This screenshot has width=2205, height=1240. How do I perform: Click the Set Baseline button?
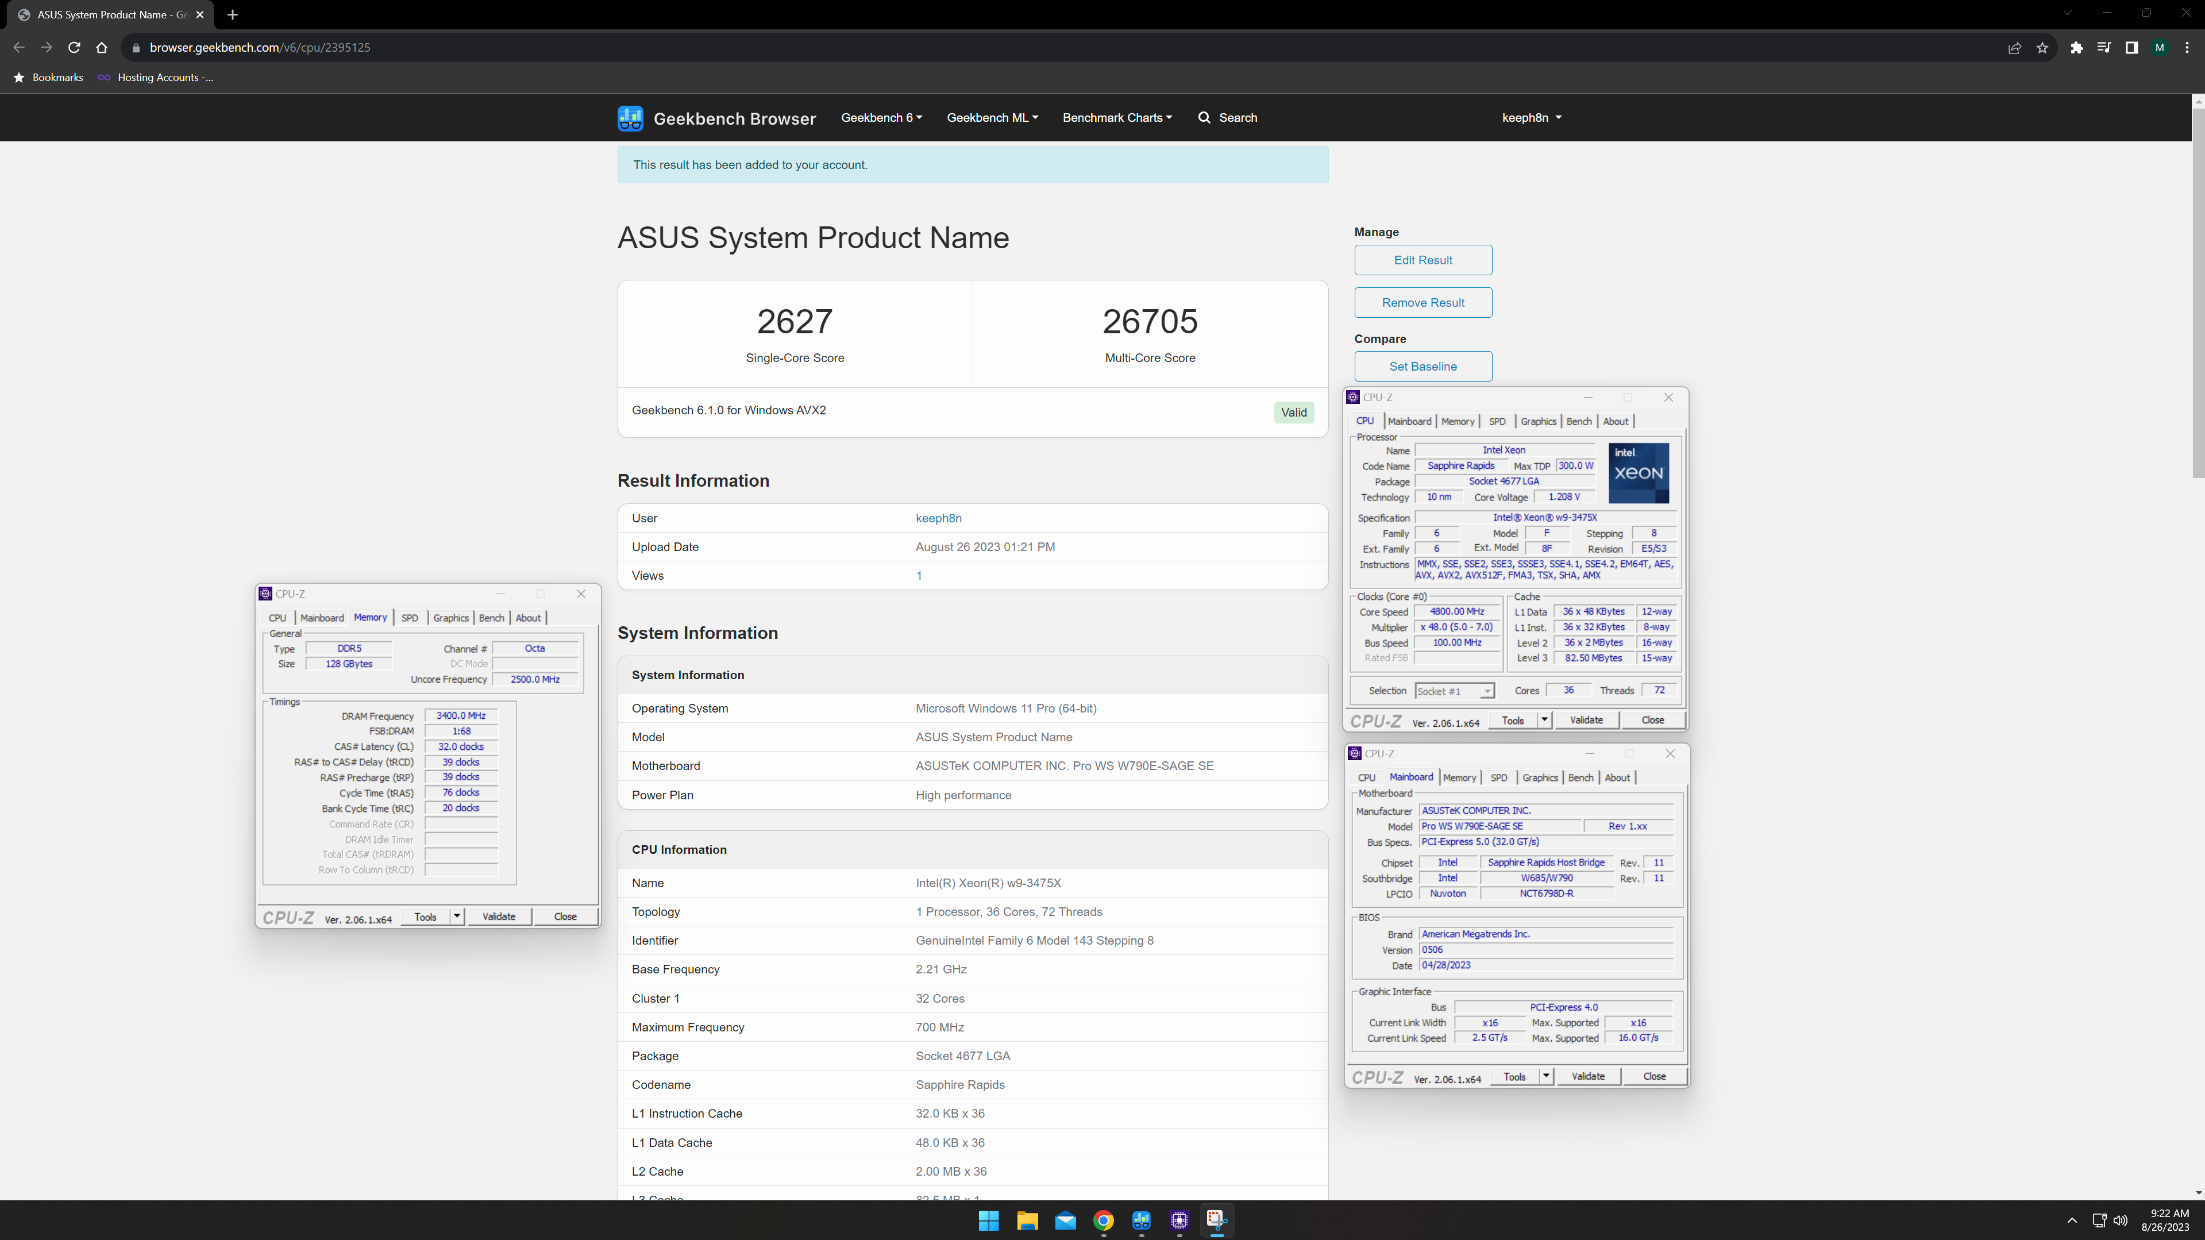coord(1423,367)
